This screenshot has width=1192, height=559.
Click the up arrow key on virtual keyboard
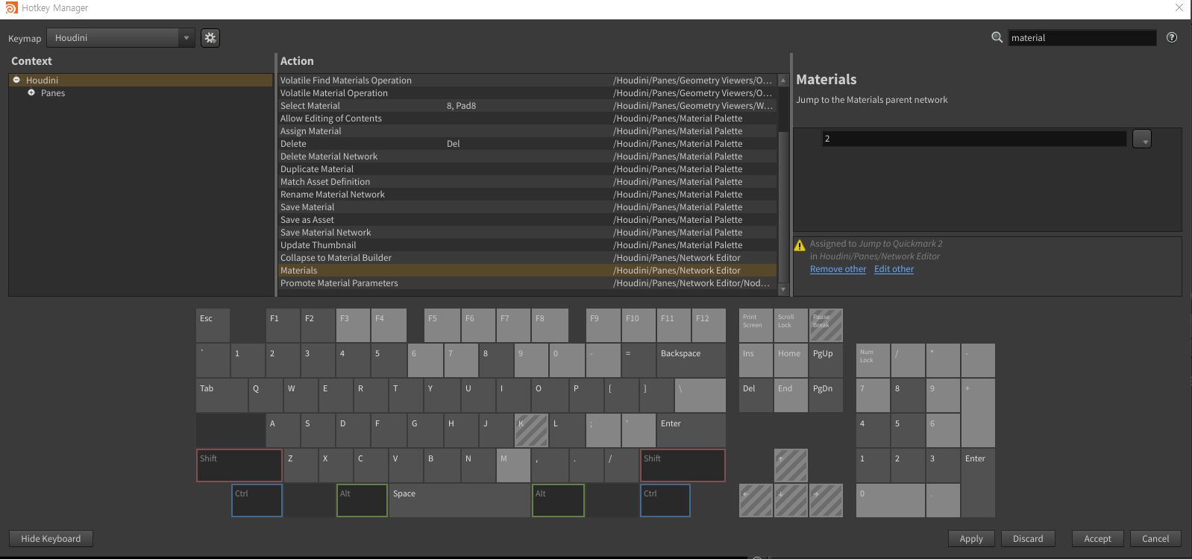point(791,465)
